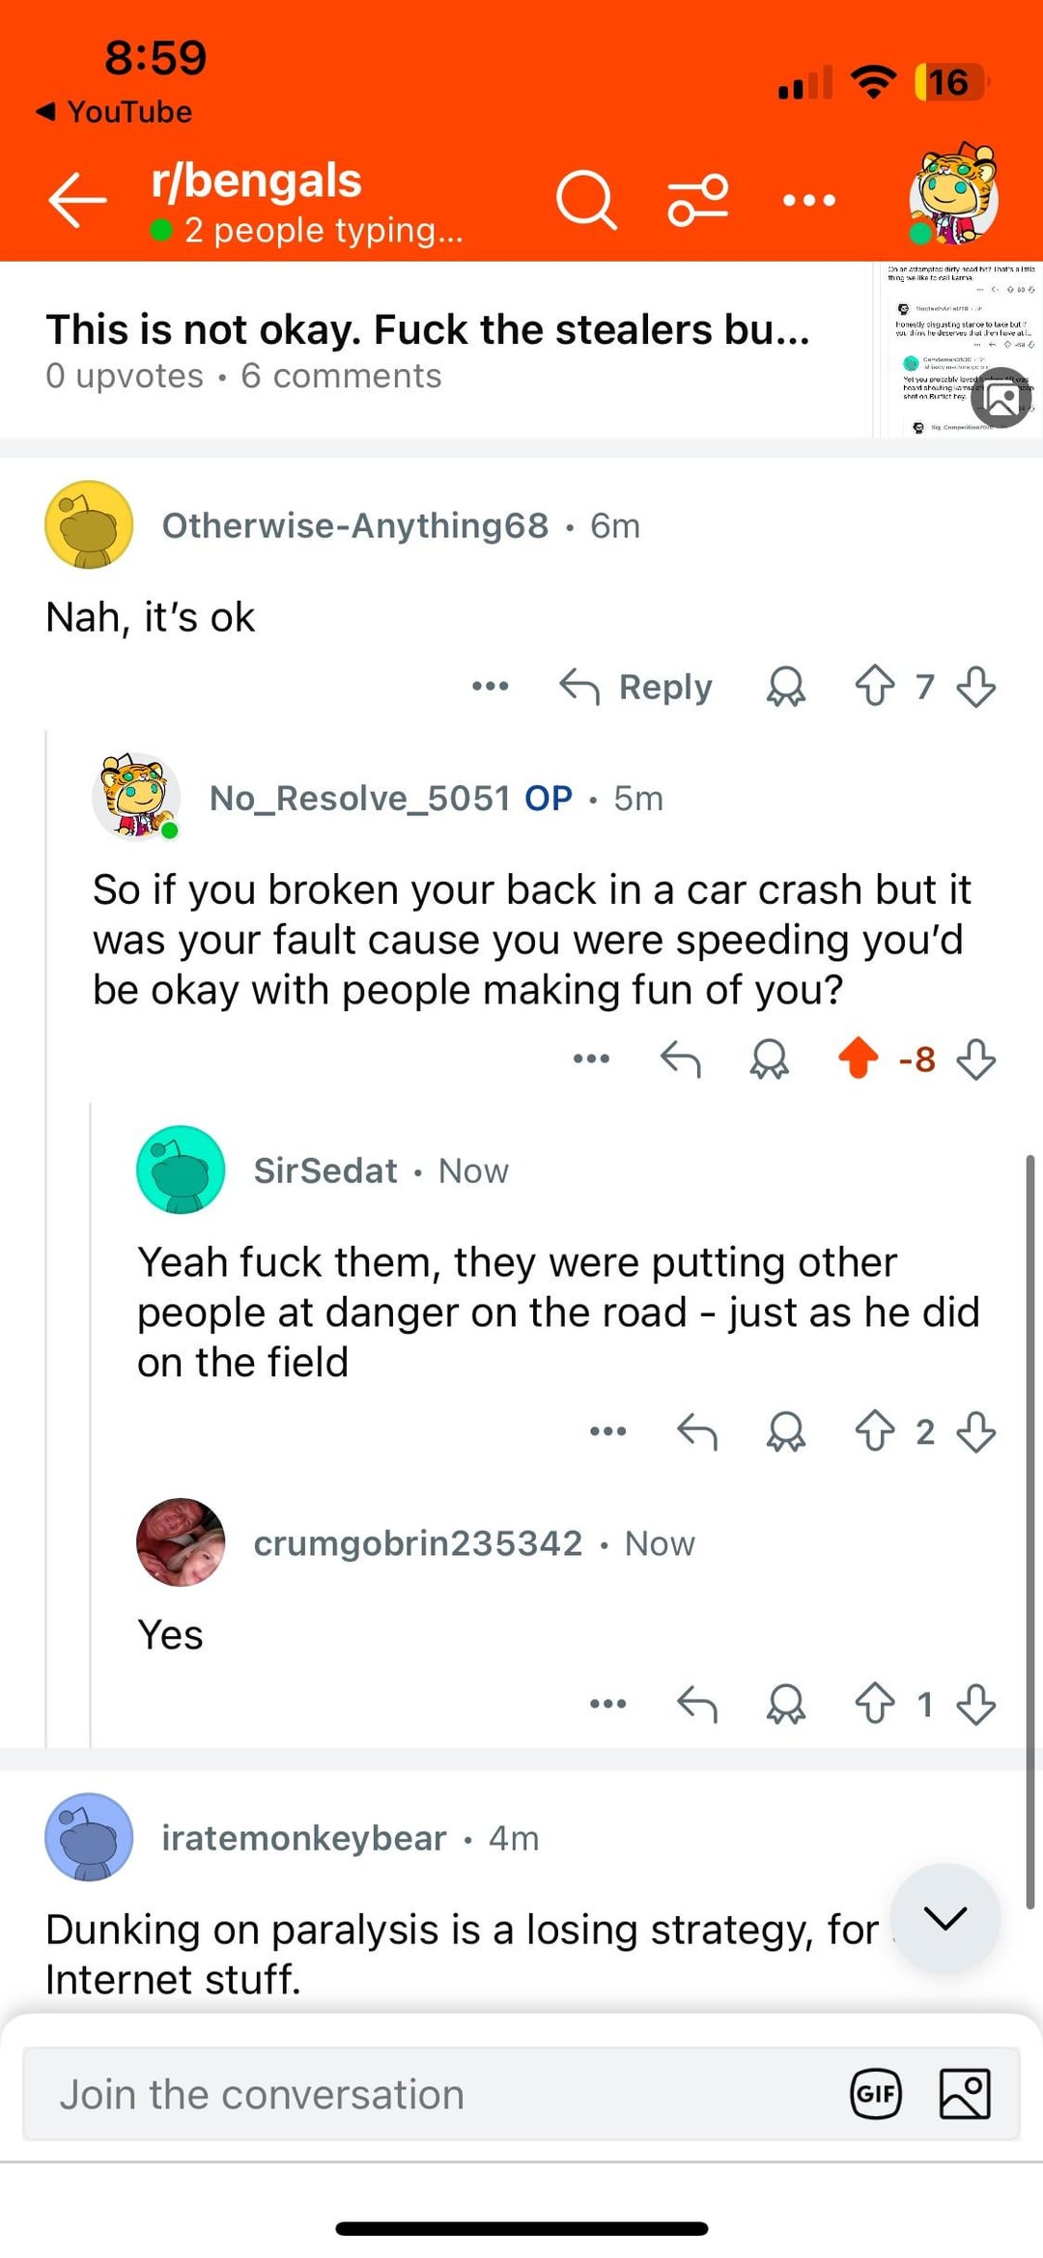Reply to SirSedat's comment with arrow icon
This screenshot has width=1043, height=2258.
(x=697, y=1431)
